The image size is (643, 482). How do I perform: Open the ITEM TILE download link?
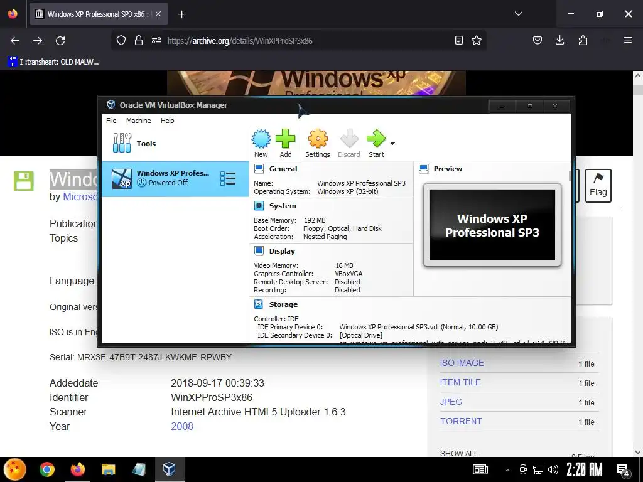pyautogui.click(x=460, y=382)
